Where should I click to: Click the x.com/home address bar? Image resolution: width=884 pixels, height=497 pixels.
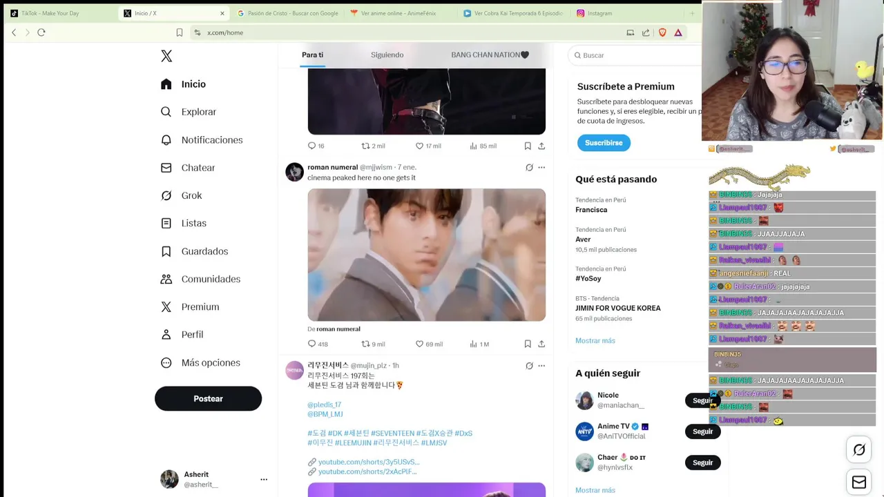[x=407, y=32]
